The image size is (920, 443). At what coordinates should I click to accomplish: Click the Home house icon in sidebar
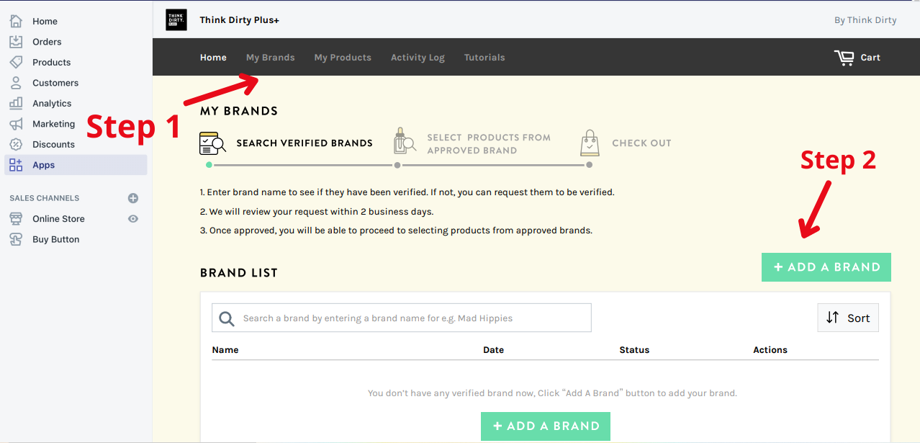pos(16,21)
